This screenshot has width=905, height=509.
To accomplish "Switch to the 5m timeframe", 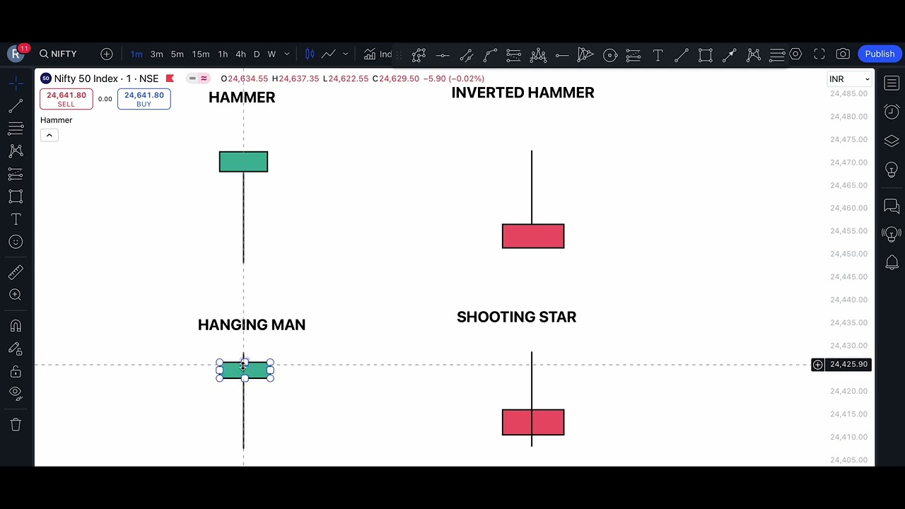I will 177,54.
